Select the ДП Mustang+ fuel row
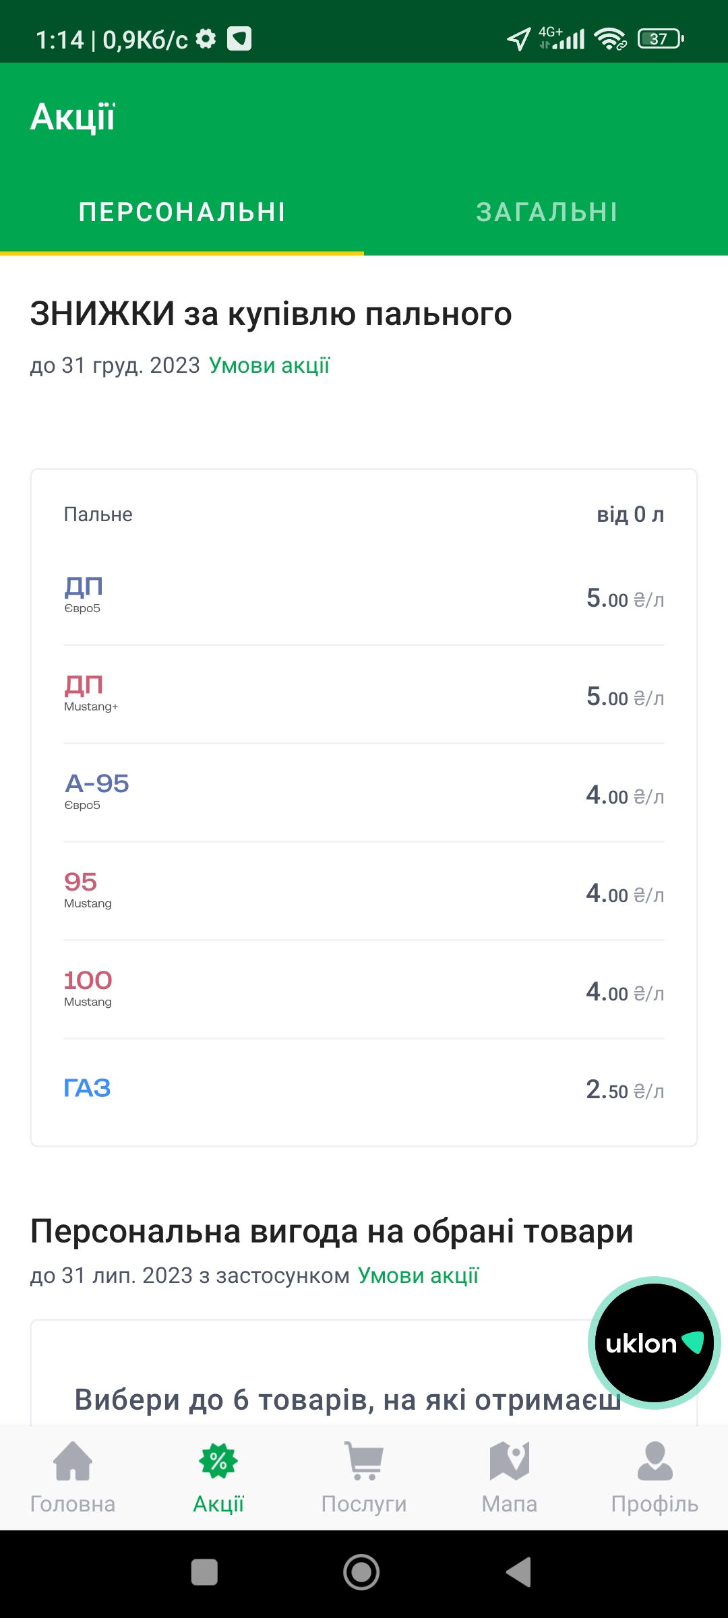728x1618 pixels. [x=364, y=694]
